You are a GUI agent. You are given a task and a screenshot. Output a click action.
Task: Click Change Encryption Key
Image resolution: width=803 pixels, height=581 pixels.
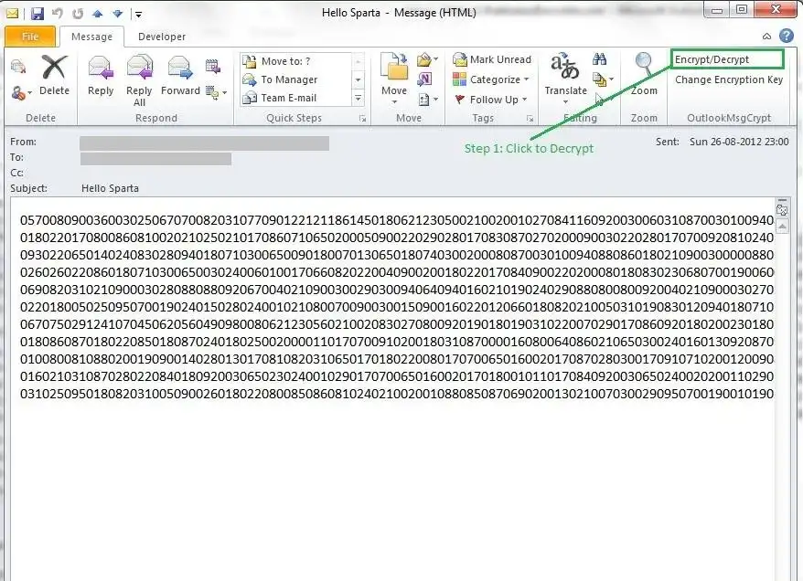[x=729, y=79]
